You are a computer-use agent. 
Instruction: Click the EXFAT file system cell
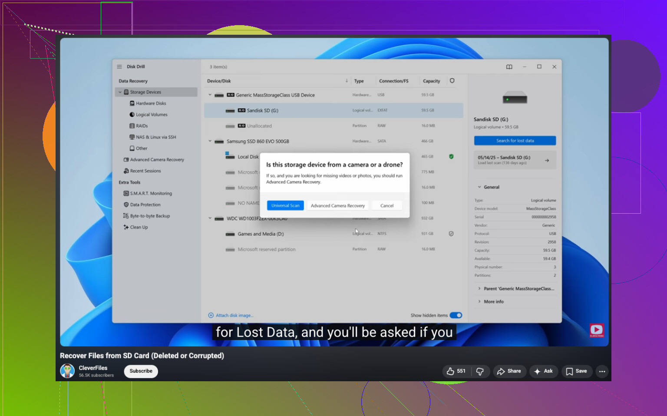tap(383, 110)
